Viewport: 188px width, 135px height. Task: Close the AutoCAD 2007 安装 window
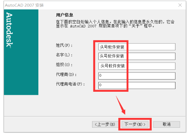coord(180,5)
